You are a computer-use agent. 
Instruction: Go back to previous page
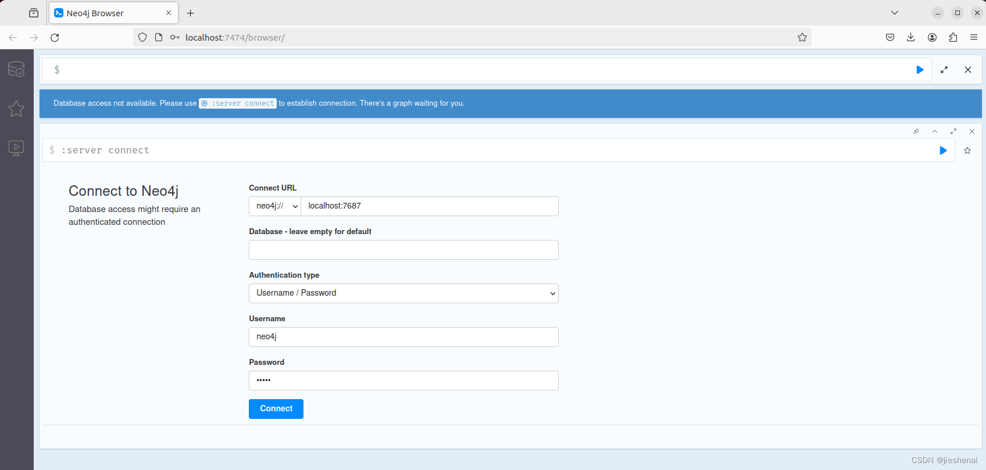13,37
